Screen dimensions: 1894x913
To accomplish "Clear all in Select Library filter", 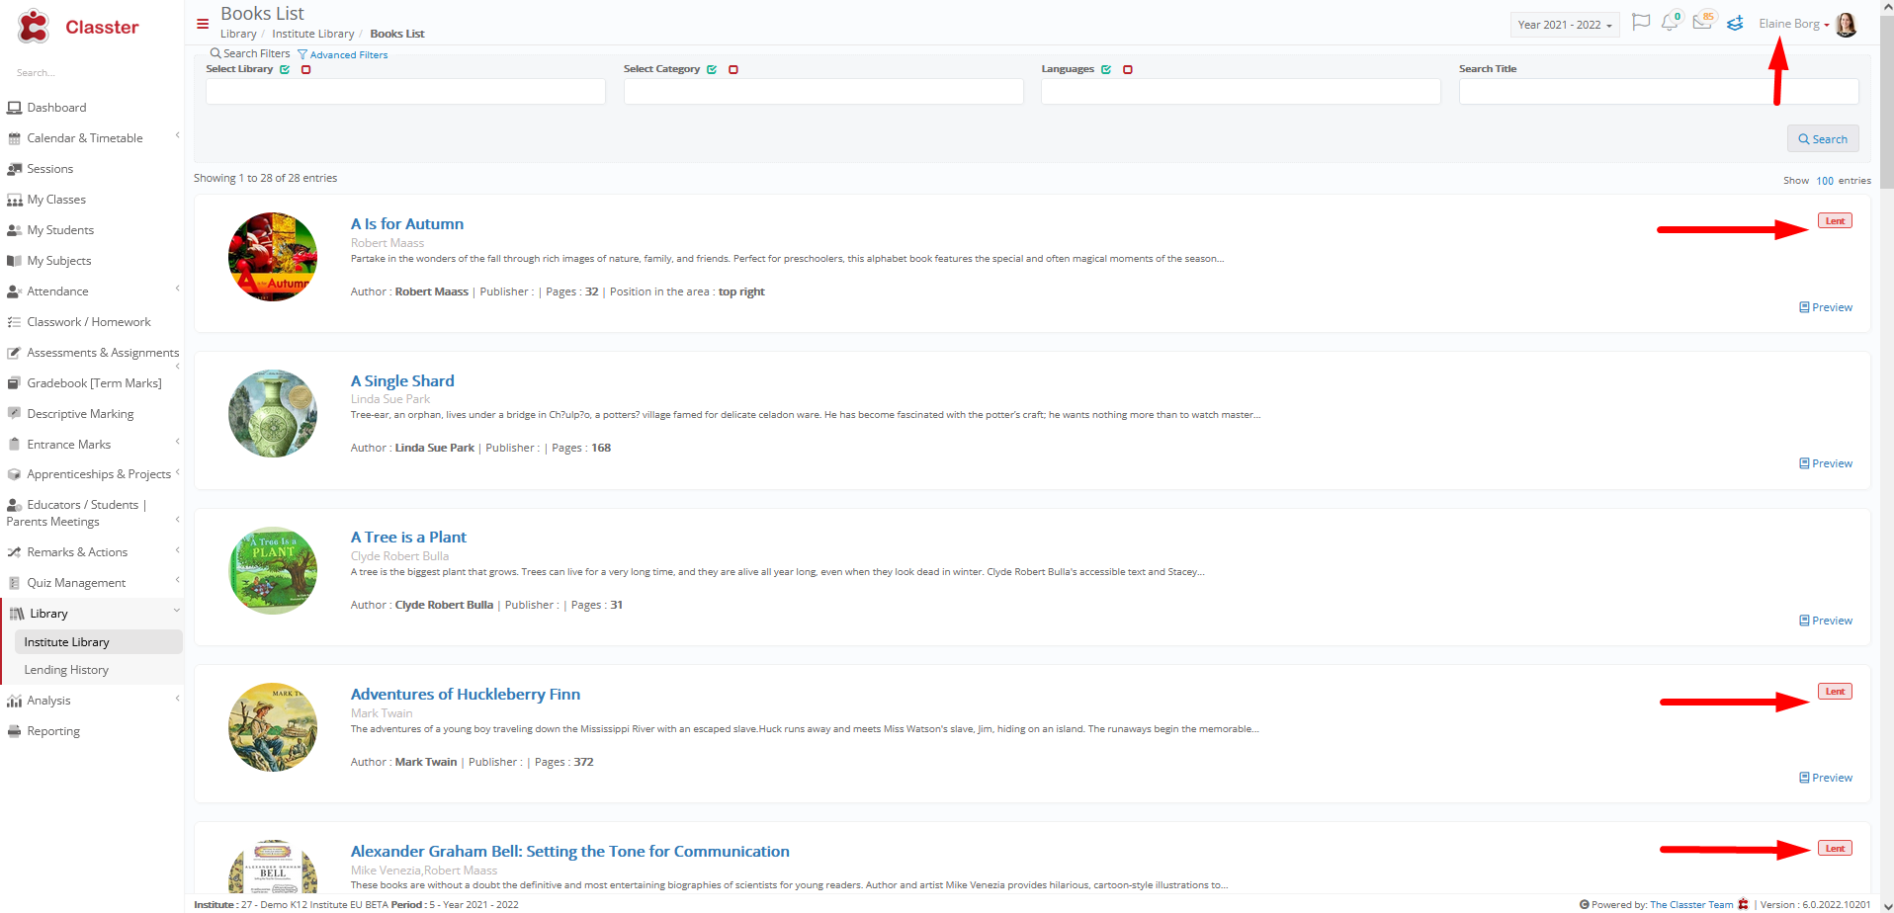I will click(x=305, y=69).
